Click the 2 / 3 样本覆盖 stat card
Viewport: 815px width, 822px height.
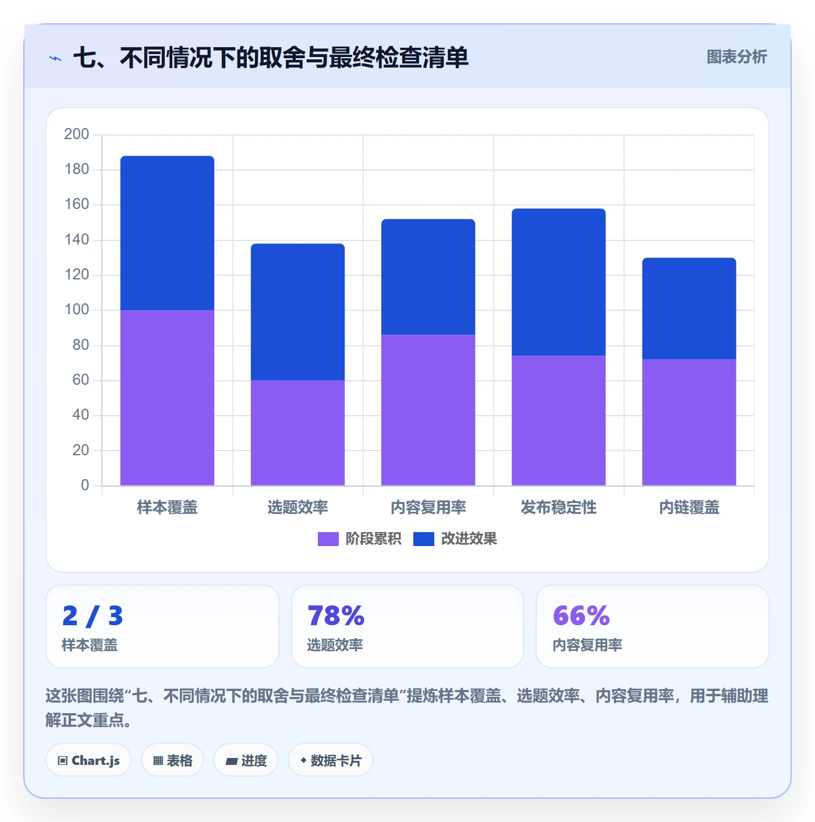pos(162,626)
